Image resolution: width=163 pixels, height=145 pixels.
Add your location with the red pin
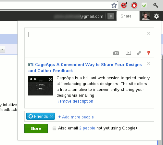point(149,53)
